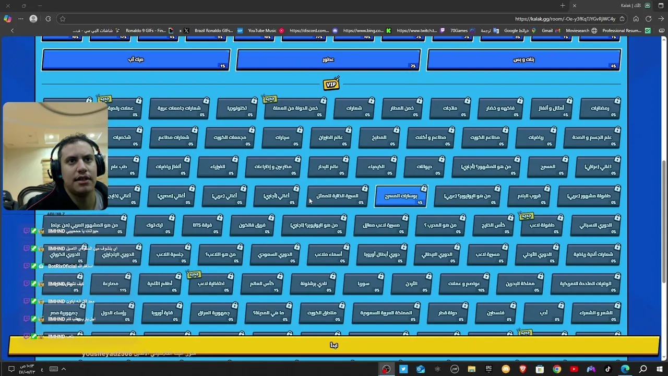Choose the فاكهه و خضار category
This screenshot has width=668, height=376.
point(500,109)
